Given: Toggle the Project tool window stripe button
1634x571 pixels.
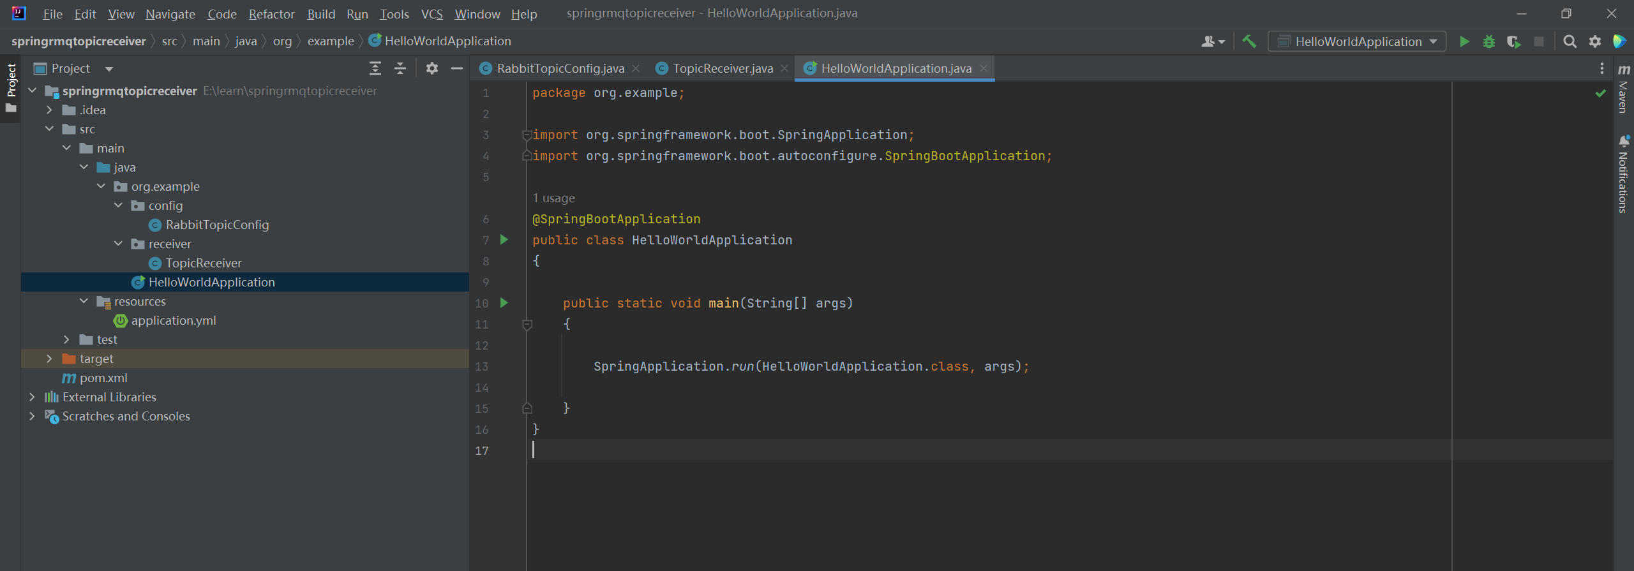Looking at the screenshot, I should click(x=11, y=80).
